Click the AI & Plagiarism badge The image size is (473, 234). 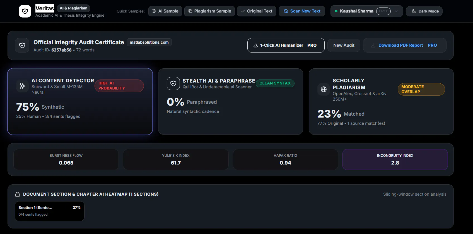(x=73, y=8)
